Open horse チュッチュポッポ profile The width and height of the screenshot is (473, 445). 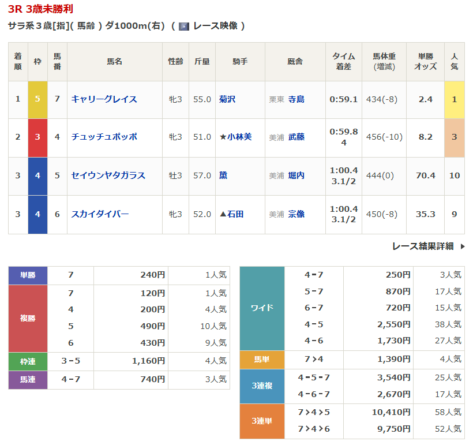[104, 137]
